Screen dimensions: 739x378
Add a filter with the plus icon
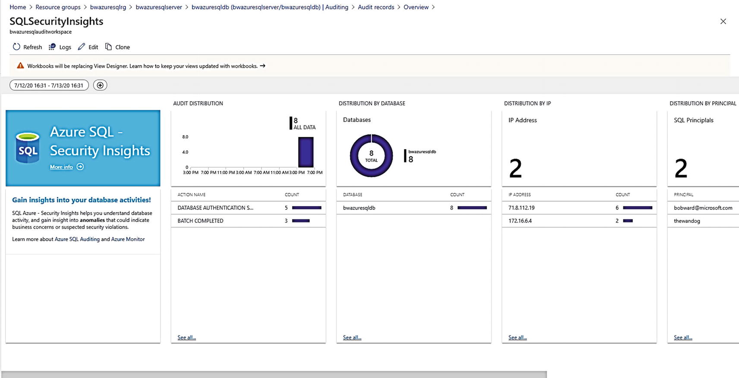click(100, 85)
